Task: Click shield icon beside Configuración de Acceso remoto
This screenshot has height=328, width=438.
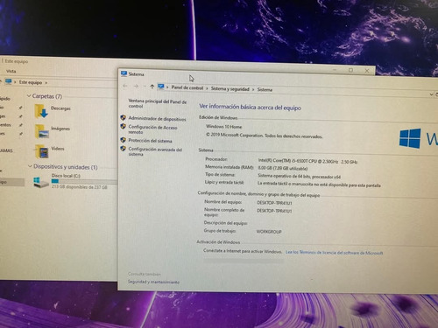Action: (x=123, y=126)
